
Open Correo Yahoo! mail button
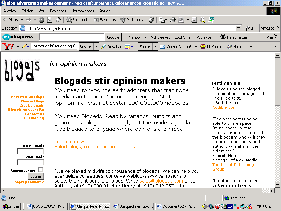[x=175, y=47]
